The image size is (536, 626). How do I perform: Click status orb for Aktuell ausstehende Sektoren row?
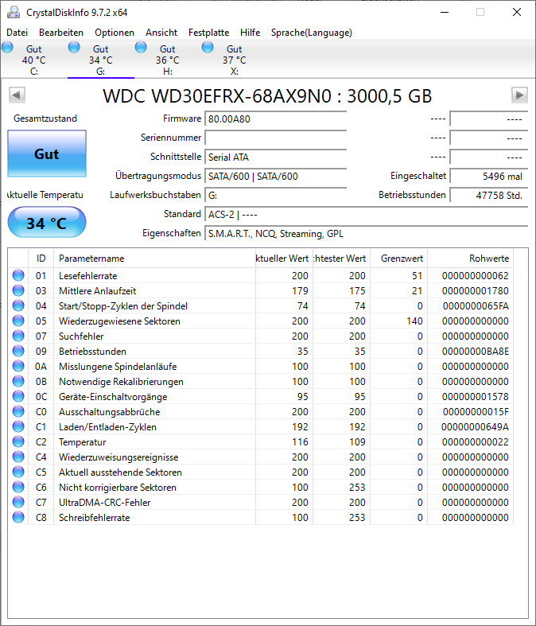(18, 472)
